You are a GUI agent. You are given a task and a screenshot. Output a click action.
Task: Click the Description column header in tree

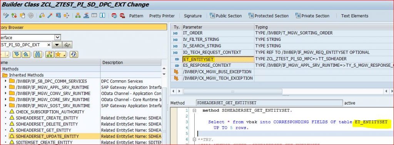click(x=131, y=62)
